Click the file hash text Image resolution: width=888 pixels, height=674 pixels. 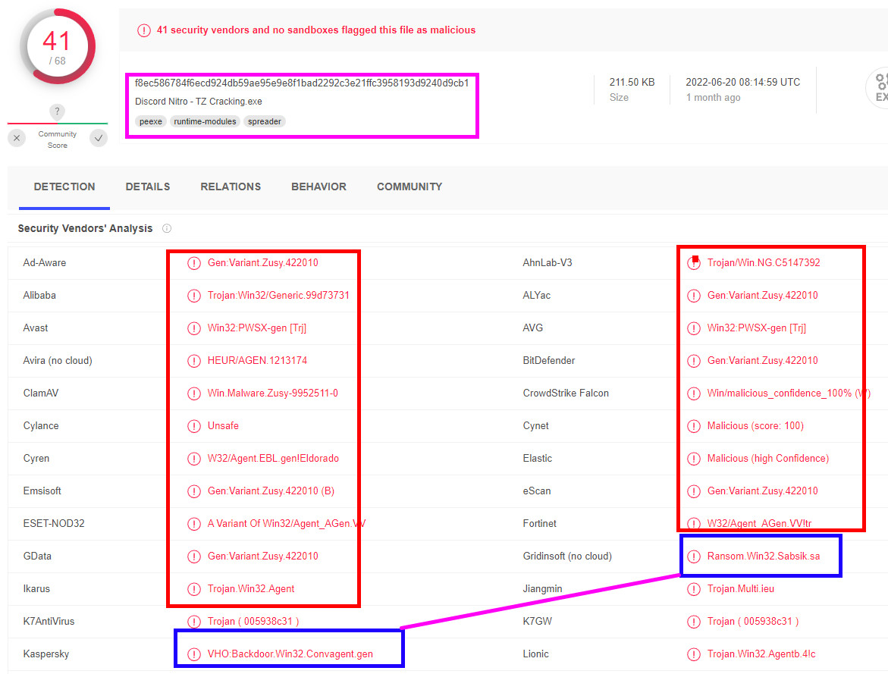coord(302,83)
